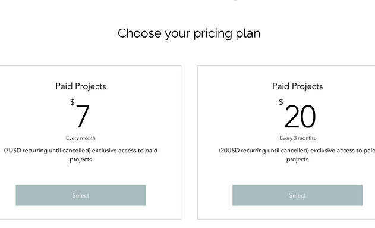The width and height of the screenshot is (375, 228).
Task: Click the word "projects" ending the 7USD description
Action: click(x=81, y=160)
